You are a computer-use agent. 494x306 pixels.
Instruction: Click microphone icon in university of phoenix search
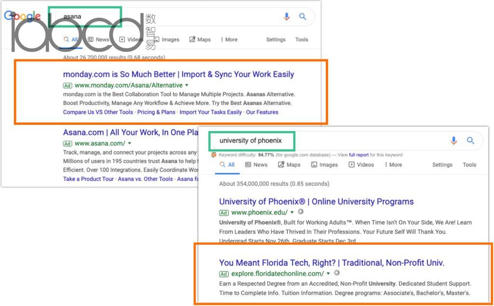click(x=453, y=141)
